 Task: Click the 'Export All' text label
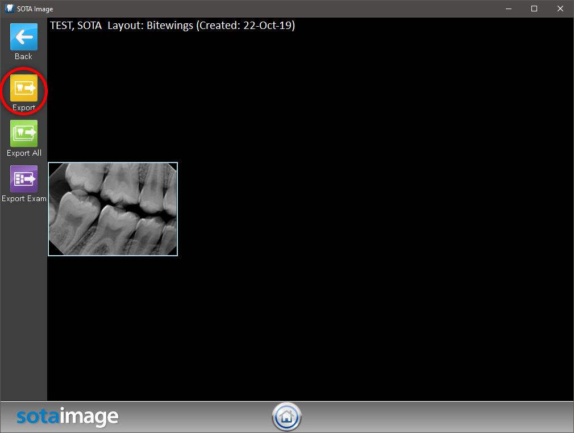coord(24,153)
